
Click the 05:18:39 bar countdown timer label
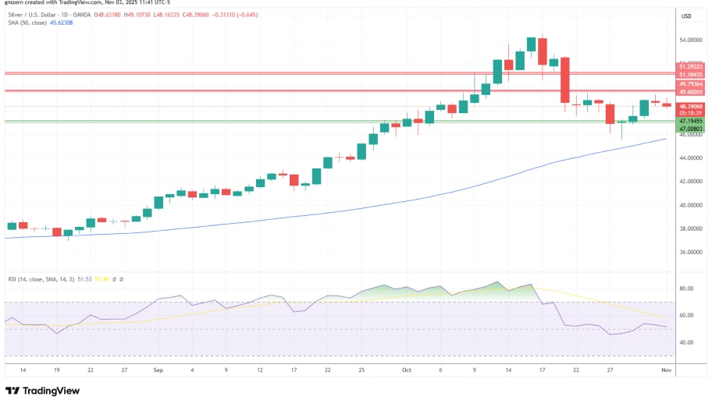(x=691, y=113)
